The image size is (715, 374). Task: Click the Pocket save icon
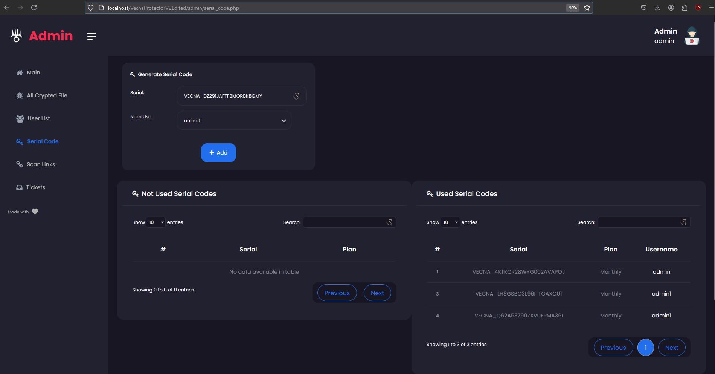coord(644,8)
